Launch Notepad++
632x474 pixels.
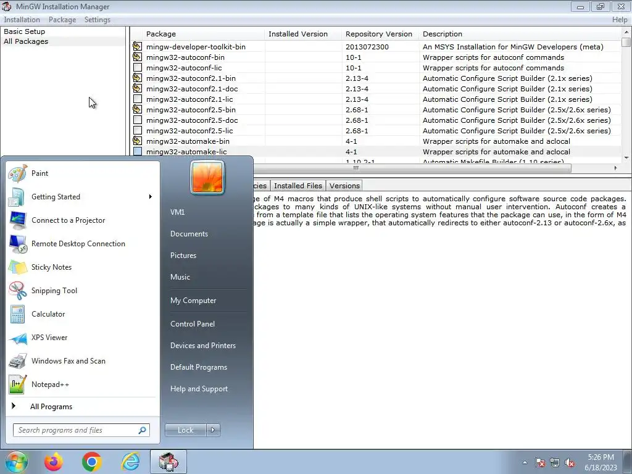point(83,384)
